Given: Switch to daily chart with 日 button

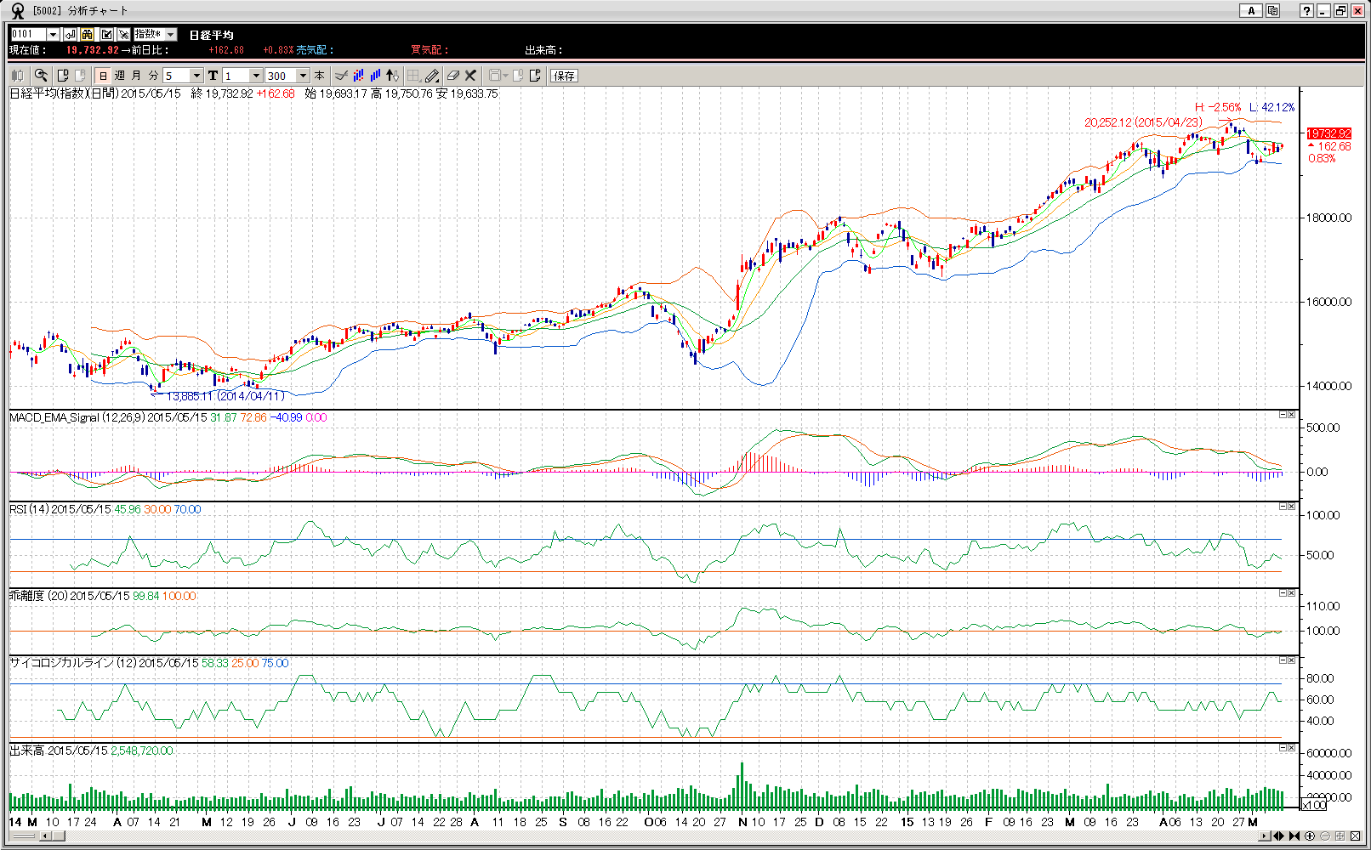Looking at the screenshot, I should [x=103, y=76].
